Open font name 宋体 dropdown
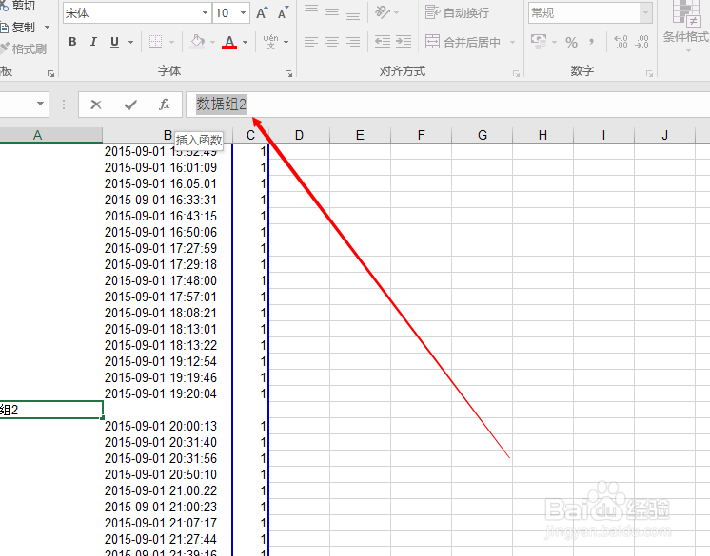The width and height of the screenshot is (710, 556). tap(206, 13)
